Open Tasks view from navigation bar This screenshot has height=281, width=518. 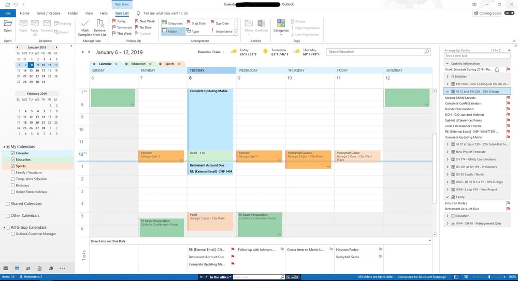tap(40, 269)
